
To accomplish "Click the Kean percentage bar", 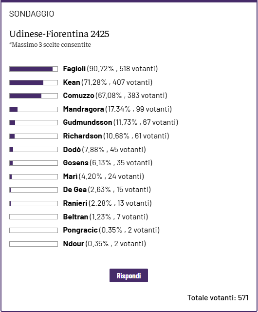I will [x=34, y=82].
